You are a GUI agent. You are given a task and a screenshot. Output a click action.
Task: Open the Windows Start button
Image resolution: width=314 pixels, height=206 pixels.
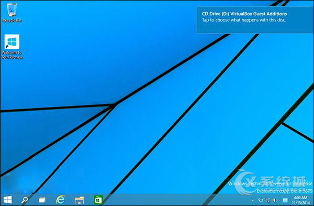click(8, 200)
